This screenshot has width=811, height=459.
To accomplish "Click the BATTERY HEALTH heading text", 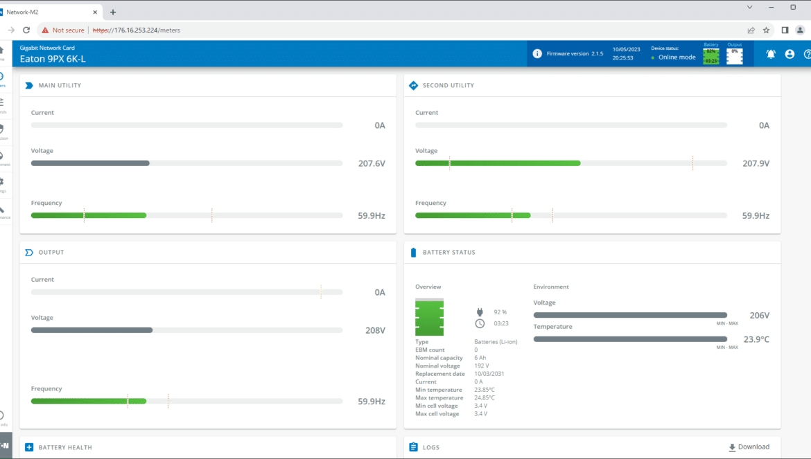I will click(x=65, y=448).
